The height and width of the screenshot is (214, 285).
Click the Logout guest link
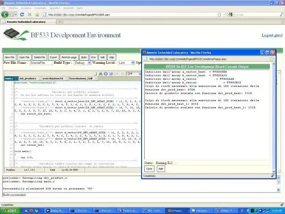(272, 35)
